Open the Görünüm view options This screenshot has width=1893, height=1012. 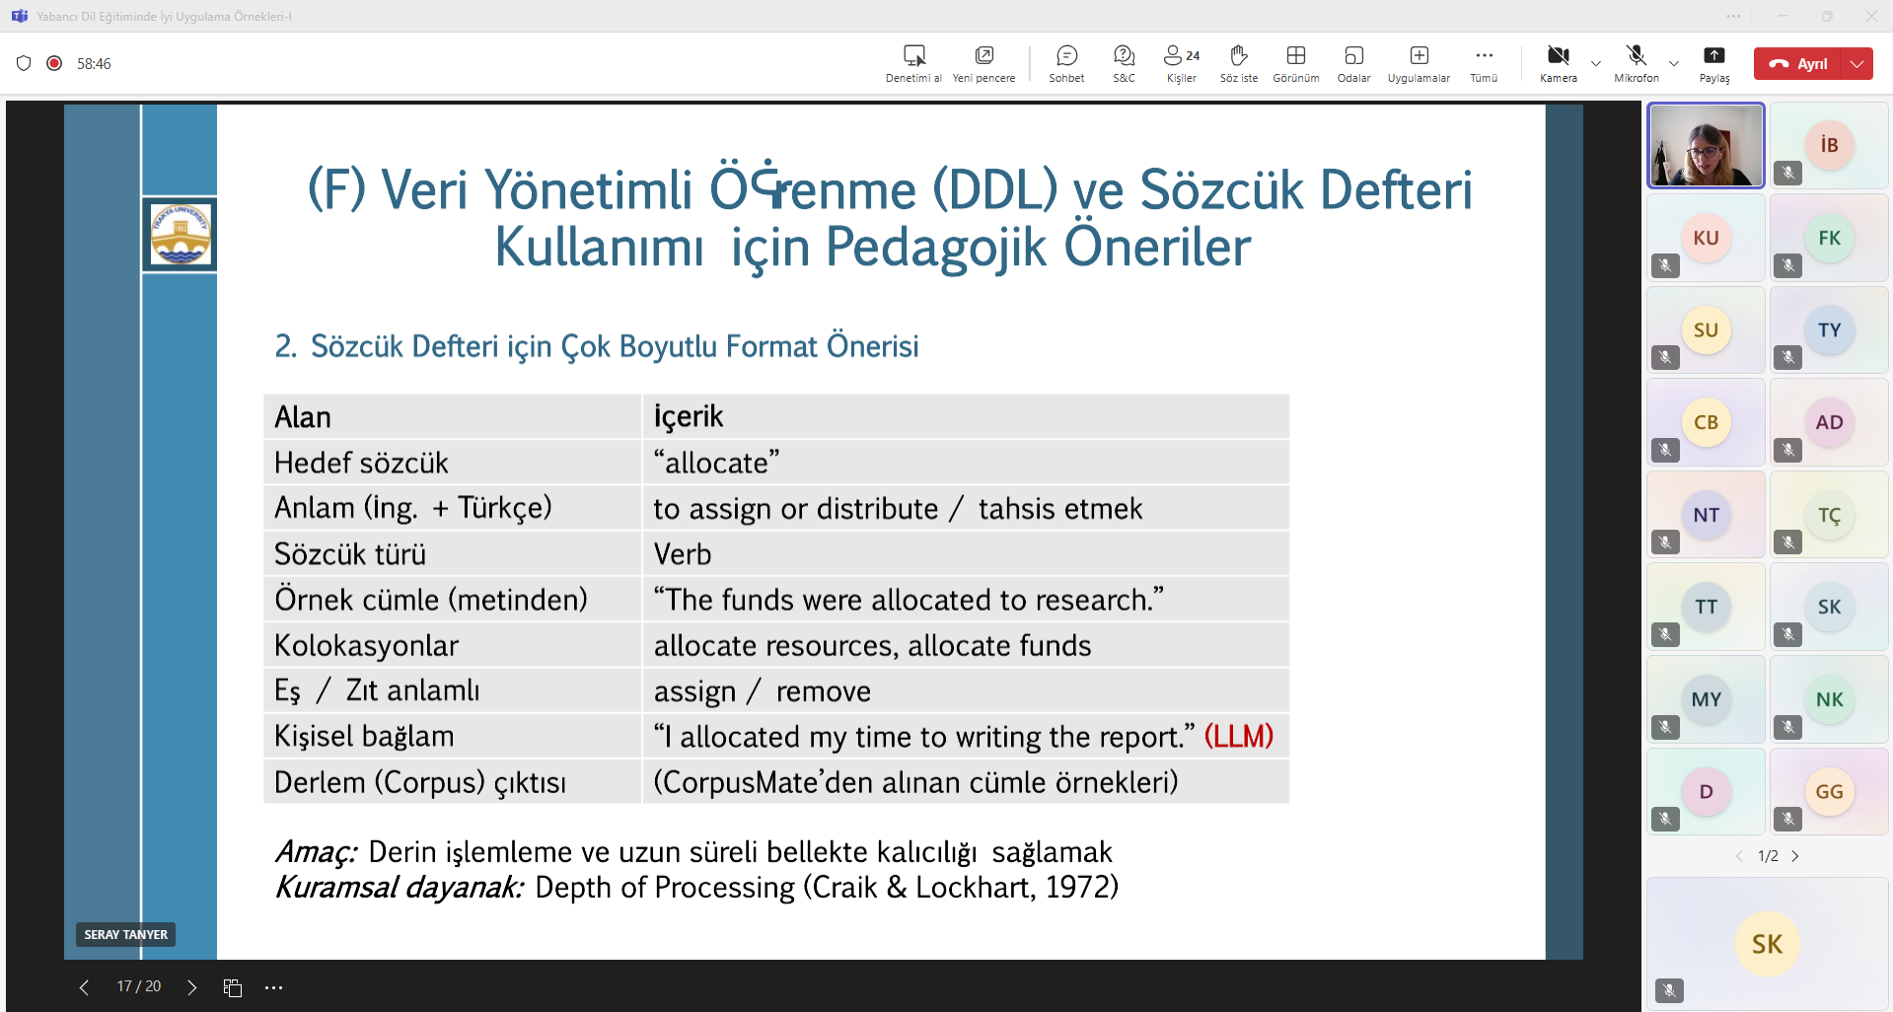[x=1295, y=63]
